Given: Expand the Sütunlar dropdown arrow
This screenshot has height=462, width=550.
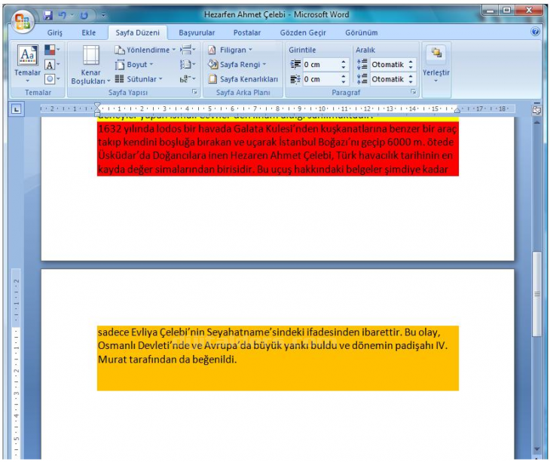Looking at the screenshot, I should (x=160, y=79).
